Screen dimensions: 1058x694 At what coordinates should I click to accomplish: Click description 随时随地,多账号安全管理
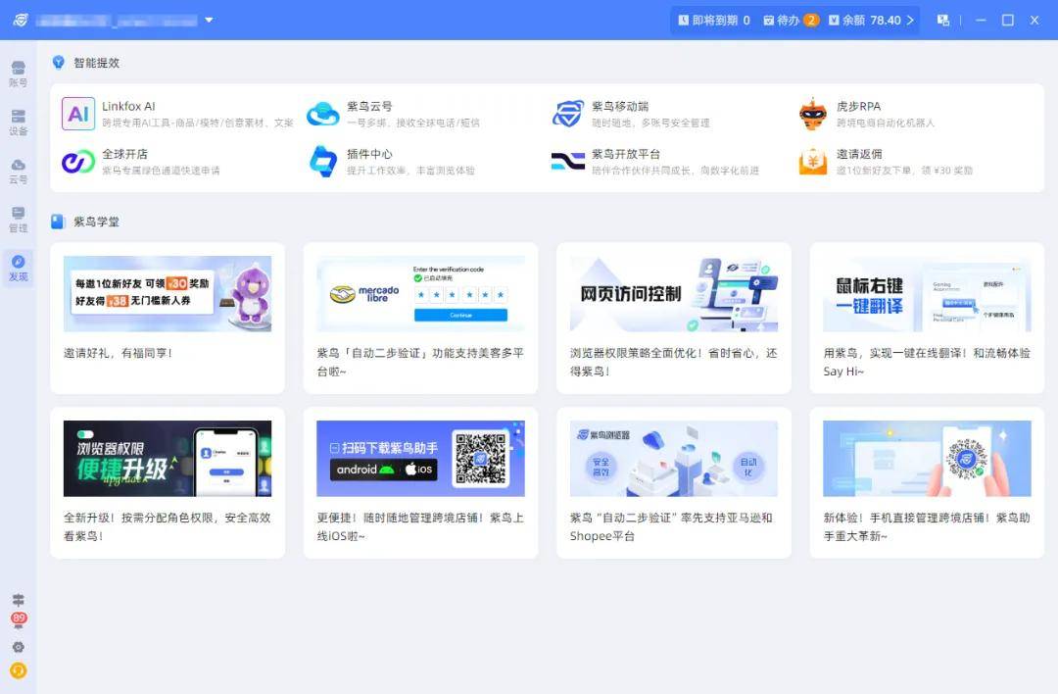[650, 123]
